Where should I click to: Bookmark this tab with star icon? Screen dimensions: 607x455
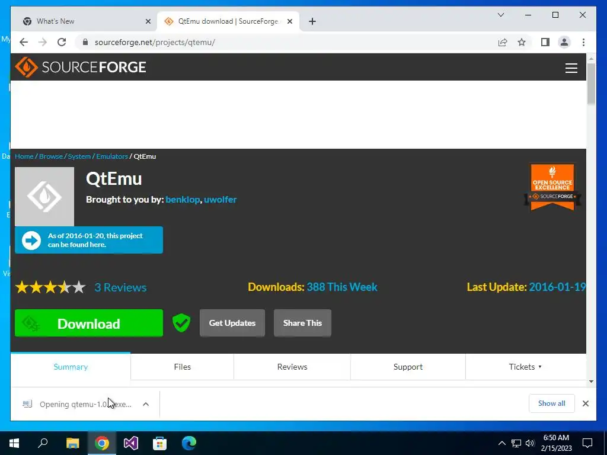point(522,42)
